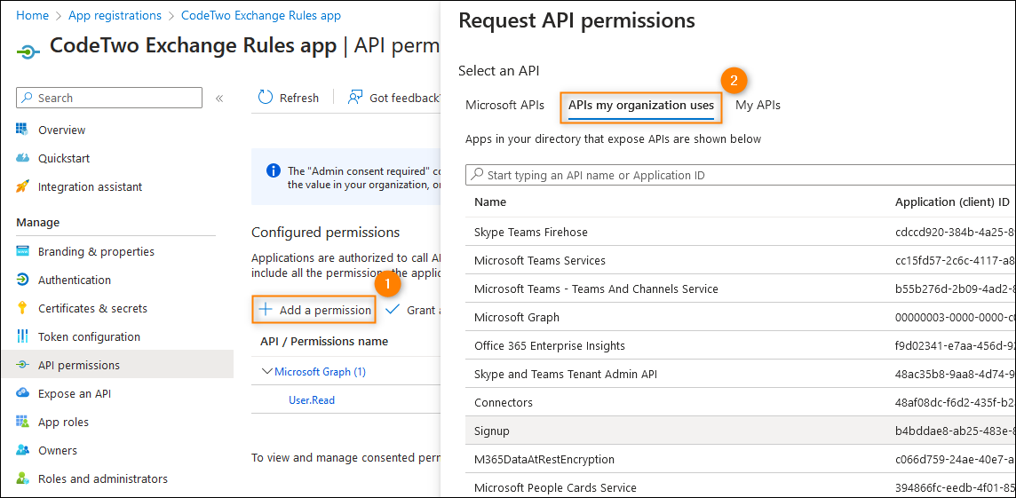
Task: Click the Refresh button label
Action: click(x=298, y=98)
